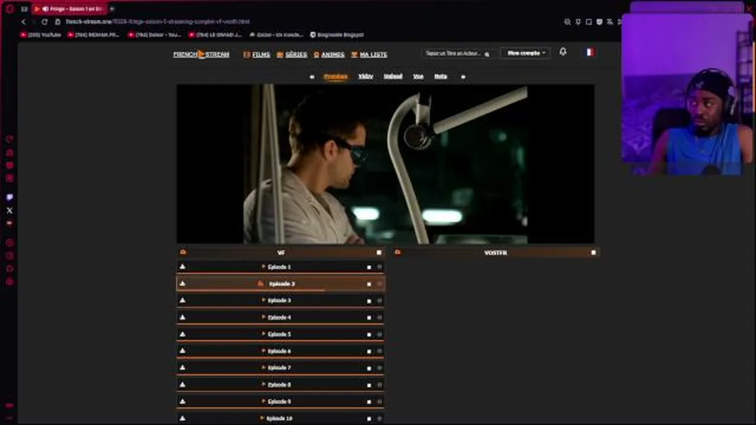756x425 pixels.
Task: Click the download icon for Episode 8
Action: coord(183,384)
